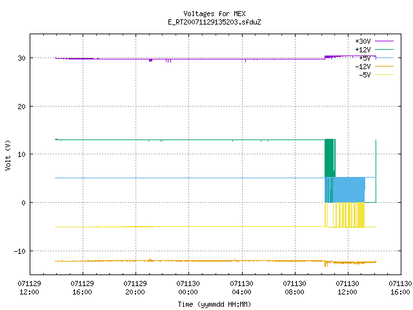Click the chart title 'Voltages for MEX'

pyautogui.click(x=214, y=14)
